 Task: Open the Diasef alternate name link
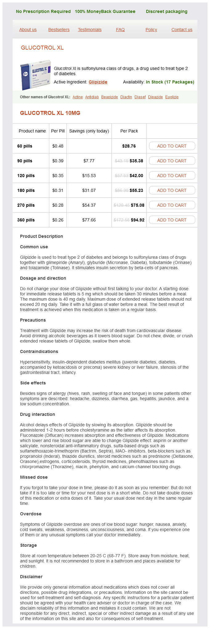pyautogui.click(x=140, y=97)
